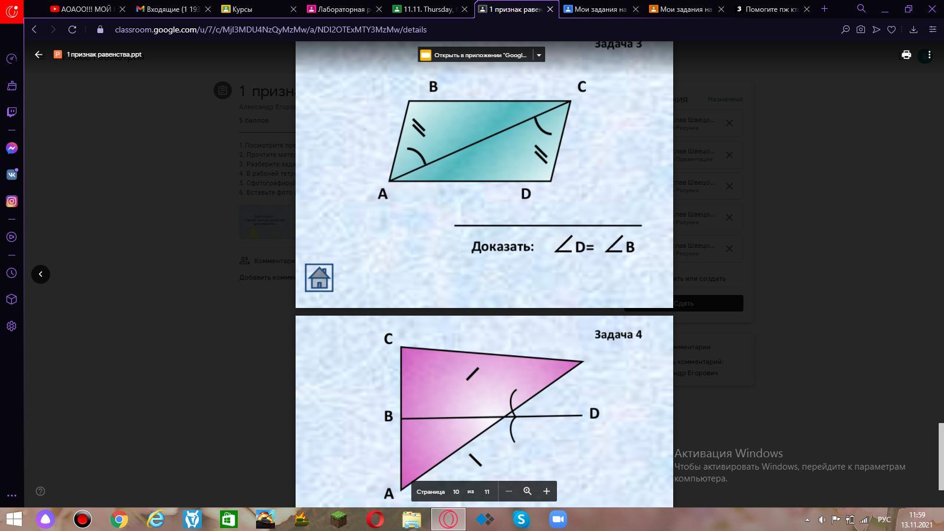Print the document with the printer icon

pos(906,55)
